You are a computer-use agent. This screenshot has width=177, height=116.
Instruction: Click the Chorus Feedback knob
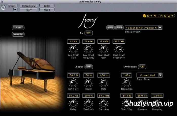pyautogui.click(x=88, y=103)
